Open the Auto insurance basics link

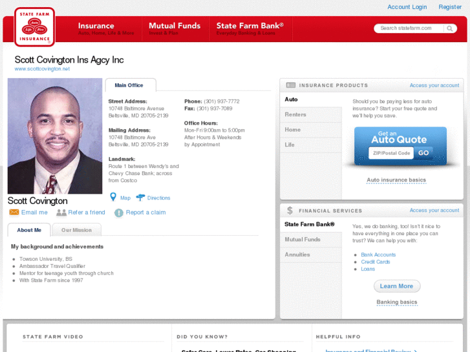pos(396,180)
